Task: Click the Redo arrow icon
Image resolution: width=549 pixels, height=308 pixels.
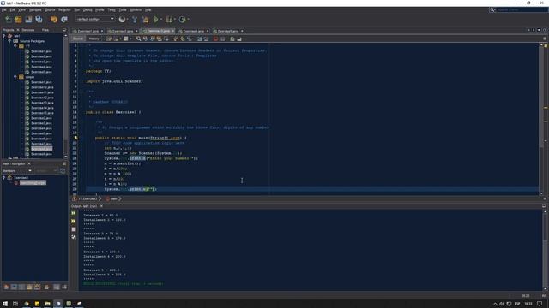Action: 64,19
